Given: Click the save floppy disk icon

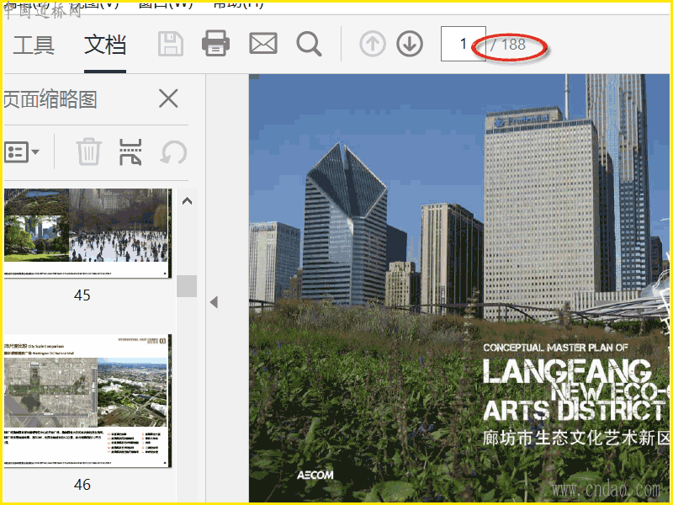Looking at the screenshot, I should click(x=171, y=44).
